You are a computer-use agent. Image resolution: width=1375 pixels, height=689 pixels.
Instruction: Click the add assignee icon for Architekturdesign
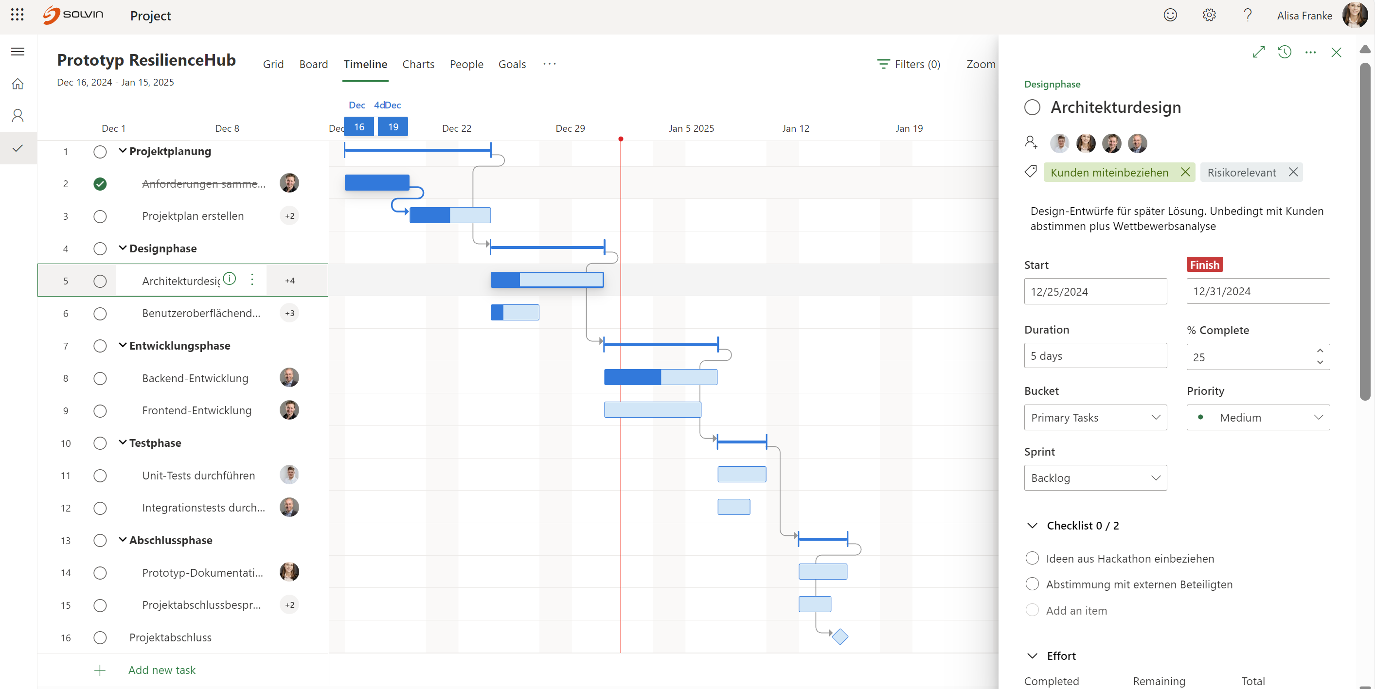[1031, 142]
